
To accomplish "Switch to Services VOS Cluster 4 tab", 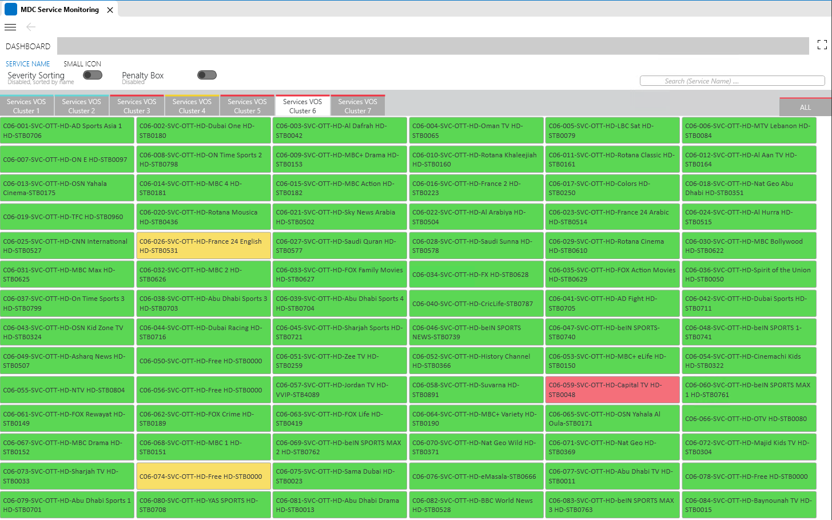I will pos(192,105).
